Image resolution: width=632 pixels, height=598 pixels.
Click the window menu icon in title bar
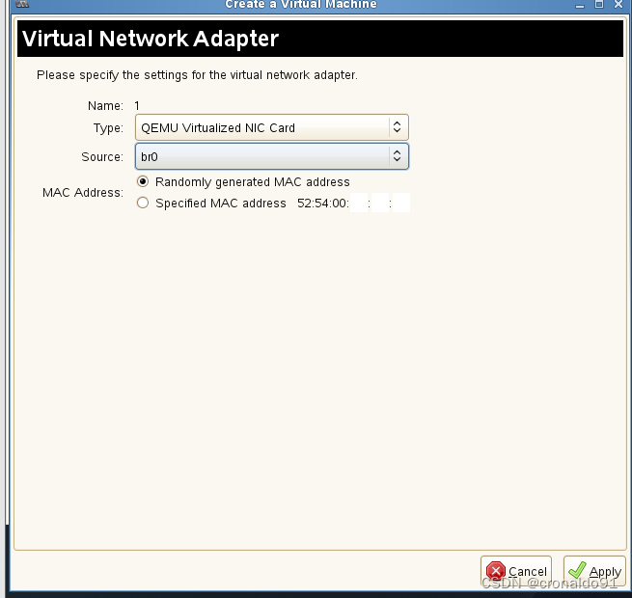(22, 4)
